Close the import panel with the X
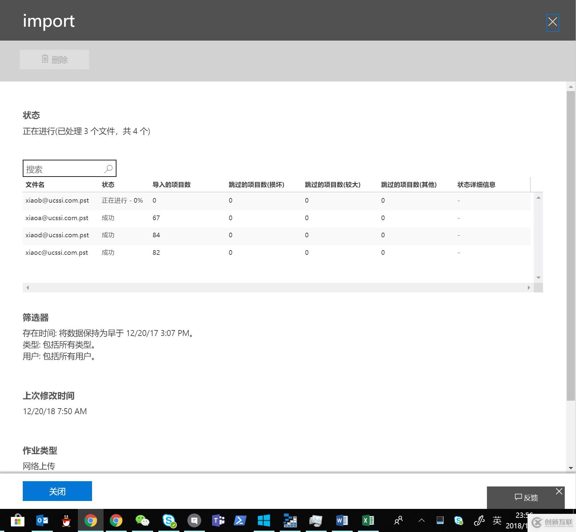The image size is (576, 532). click(552, 22)
